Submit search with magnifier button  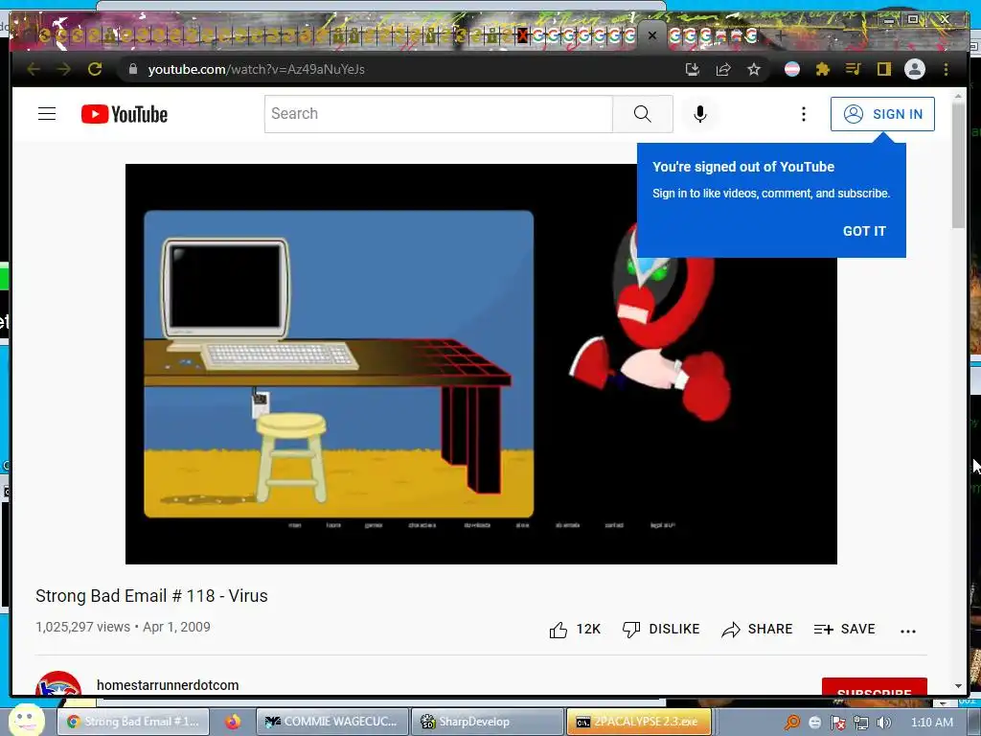(643, 114)
